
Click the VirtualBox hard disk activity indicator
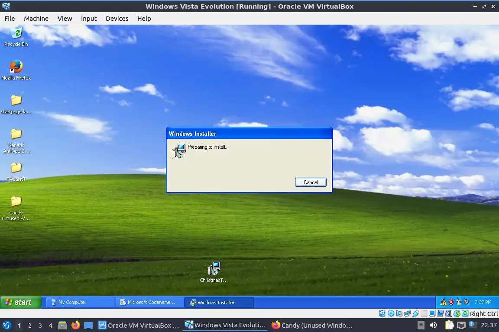(x=382, y=313)
